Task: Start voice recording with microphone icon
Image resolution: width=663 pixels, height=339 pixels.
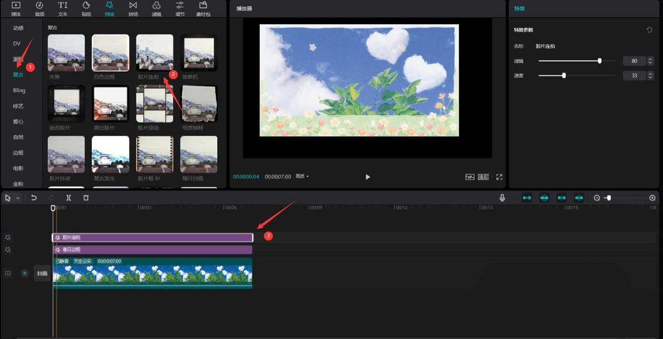Action: pos(502,198)
